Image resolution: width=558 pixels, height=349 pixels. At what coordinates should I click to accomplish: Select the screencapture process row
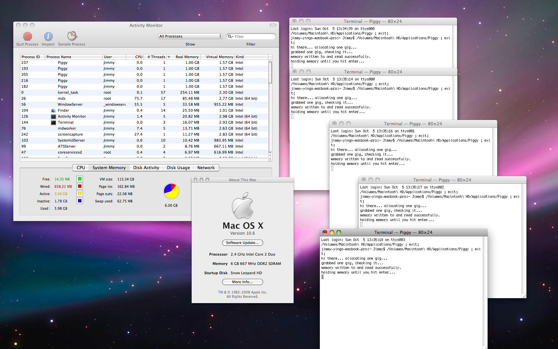tap(144, 134)
